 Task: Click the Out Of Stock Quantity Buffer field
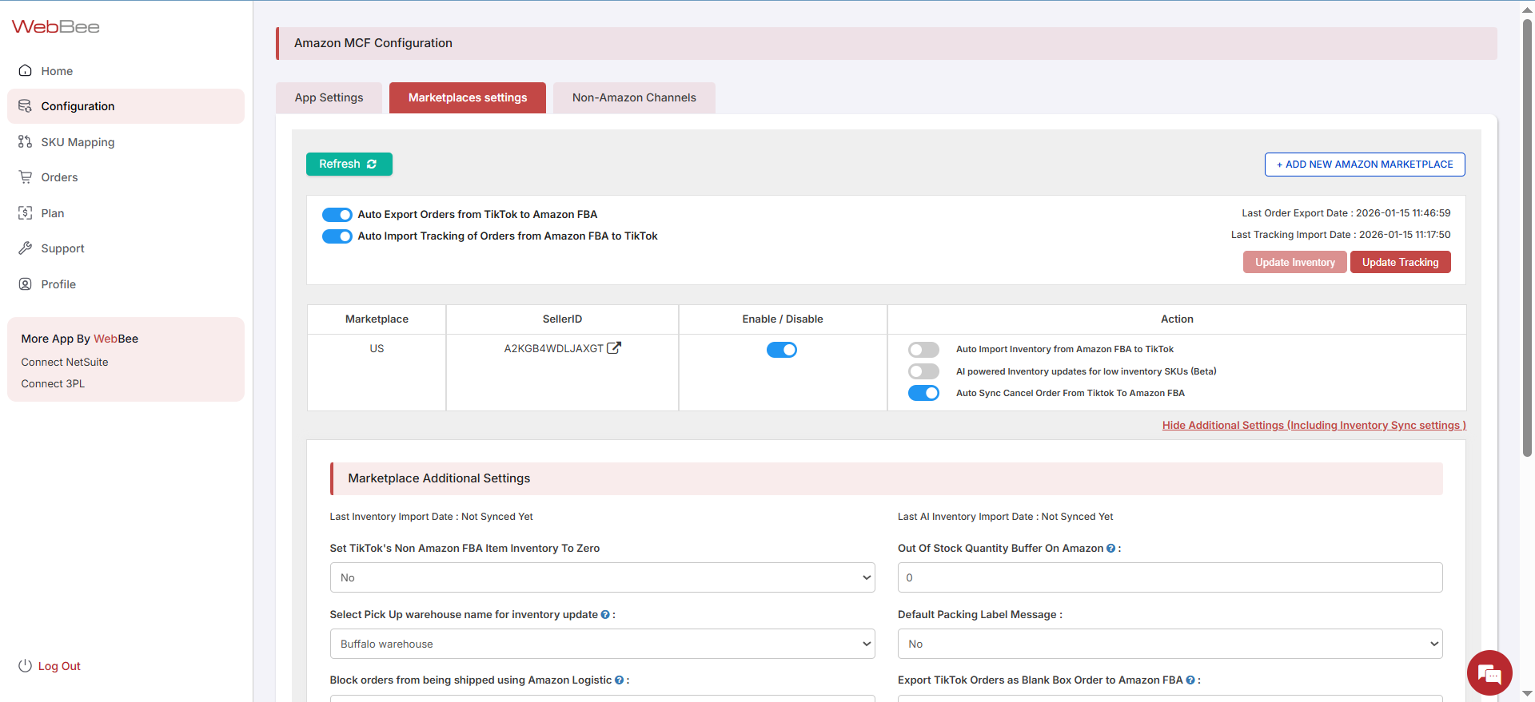click(x=1170, y=577)
